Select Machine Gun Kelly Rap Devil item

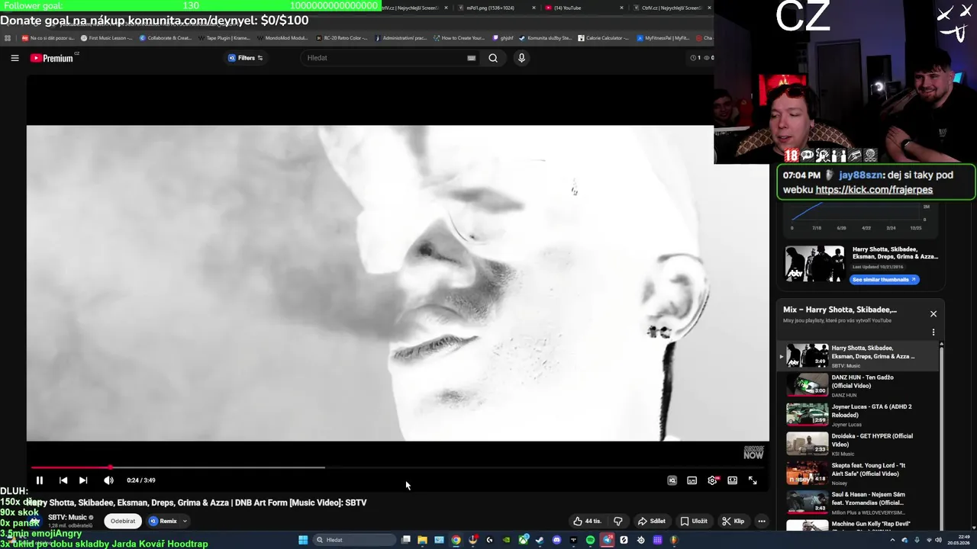(858, 525)
